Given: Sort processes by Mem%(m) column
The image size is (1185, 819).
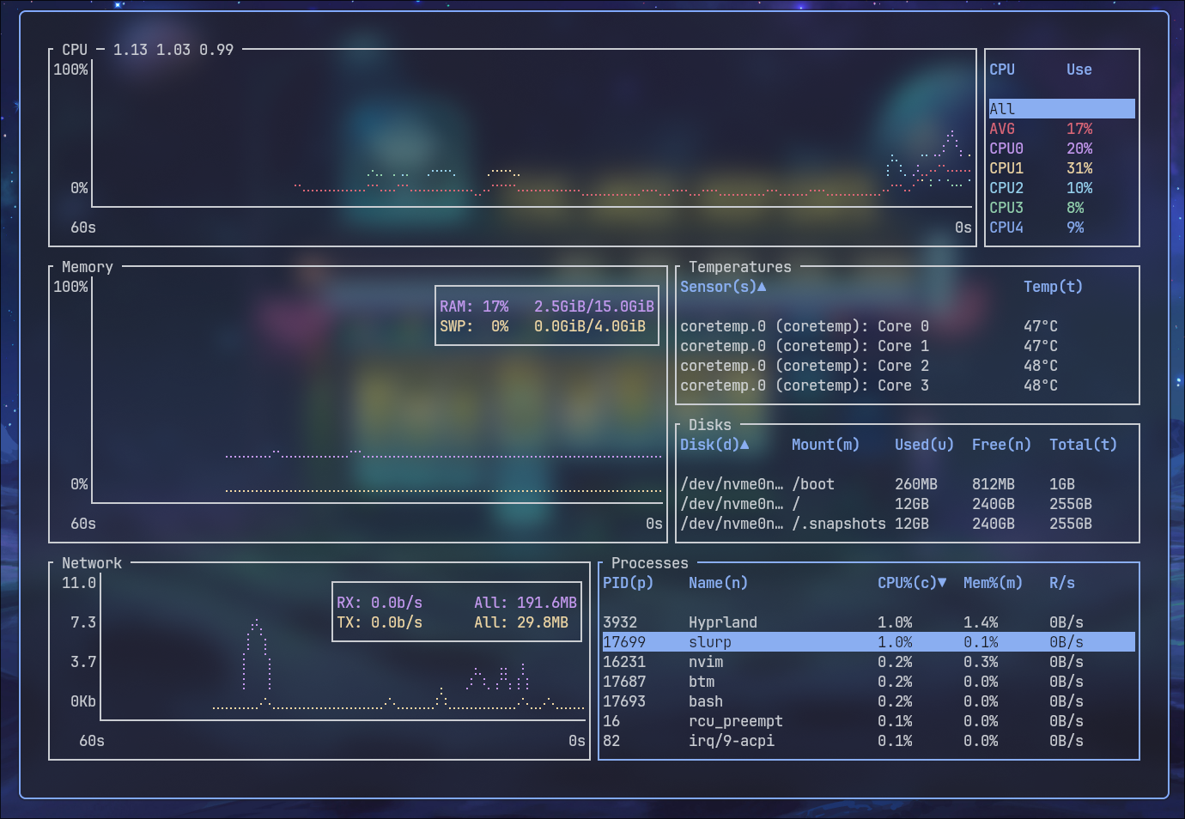Looking at the screenshot, I should [x=992, y=583].
